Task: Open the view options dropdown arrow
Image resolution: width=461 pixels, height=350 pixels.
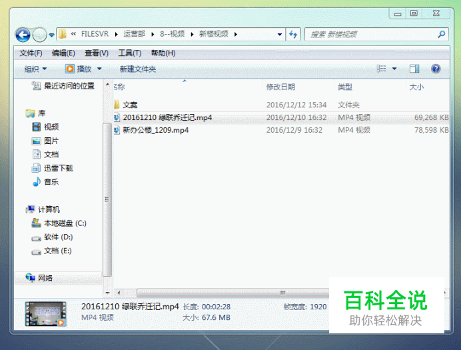Action: tap(394, 69)
